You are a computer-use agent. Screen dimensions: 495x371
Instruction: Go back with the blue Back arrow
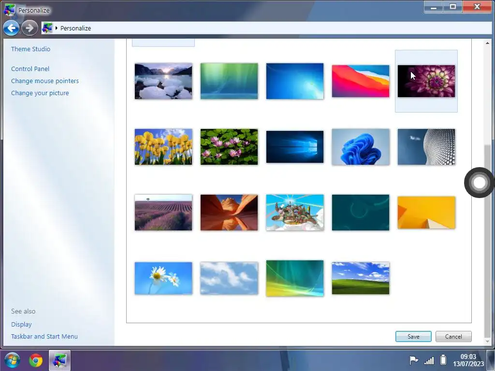click(x=11, y=29)
